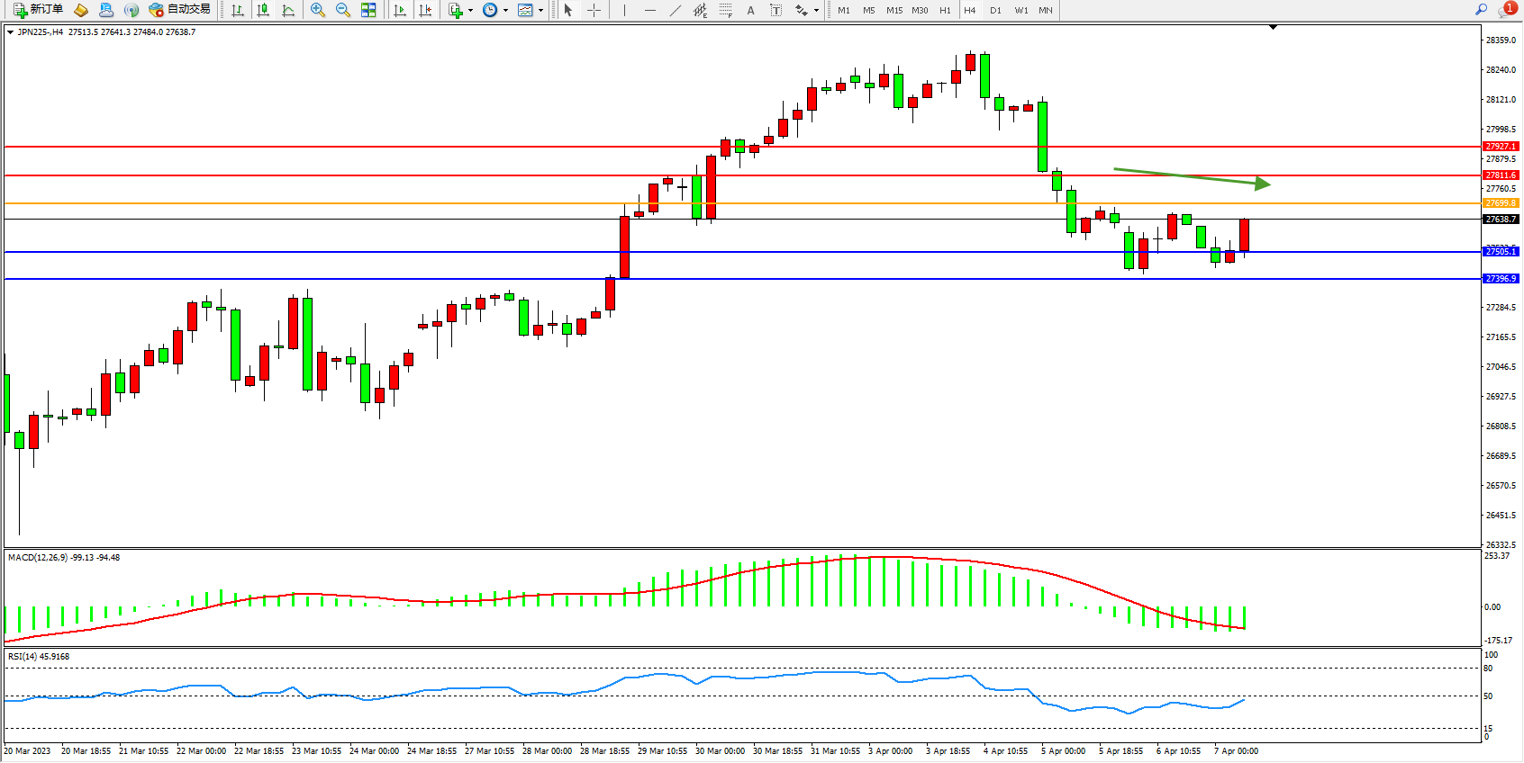Switch chart to candlestick mode

tap(263, 10)
